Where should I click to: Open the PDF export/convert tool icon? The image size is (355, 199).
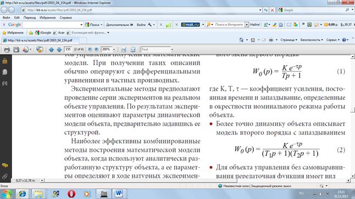pyautogui.click(x=25, y=49)
